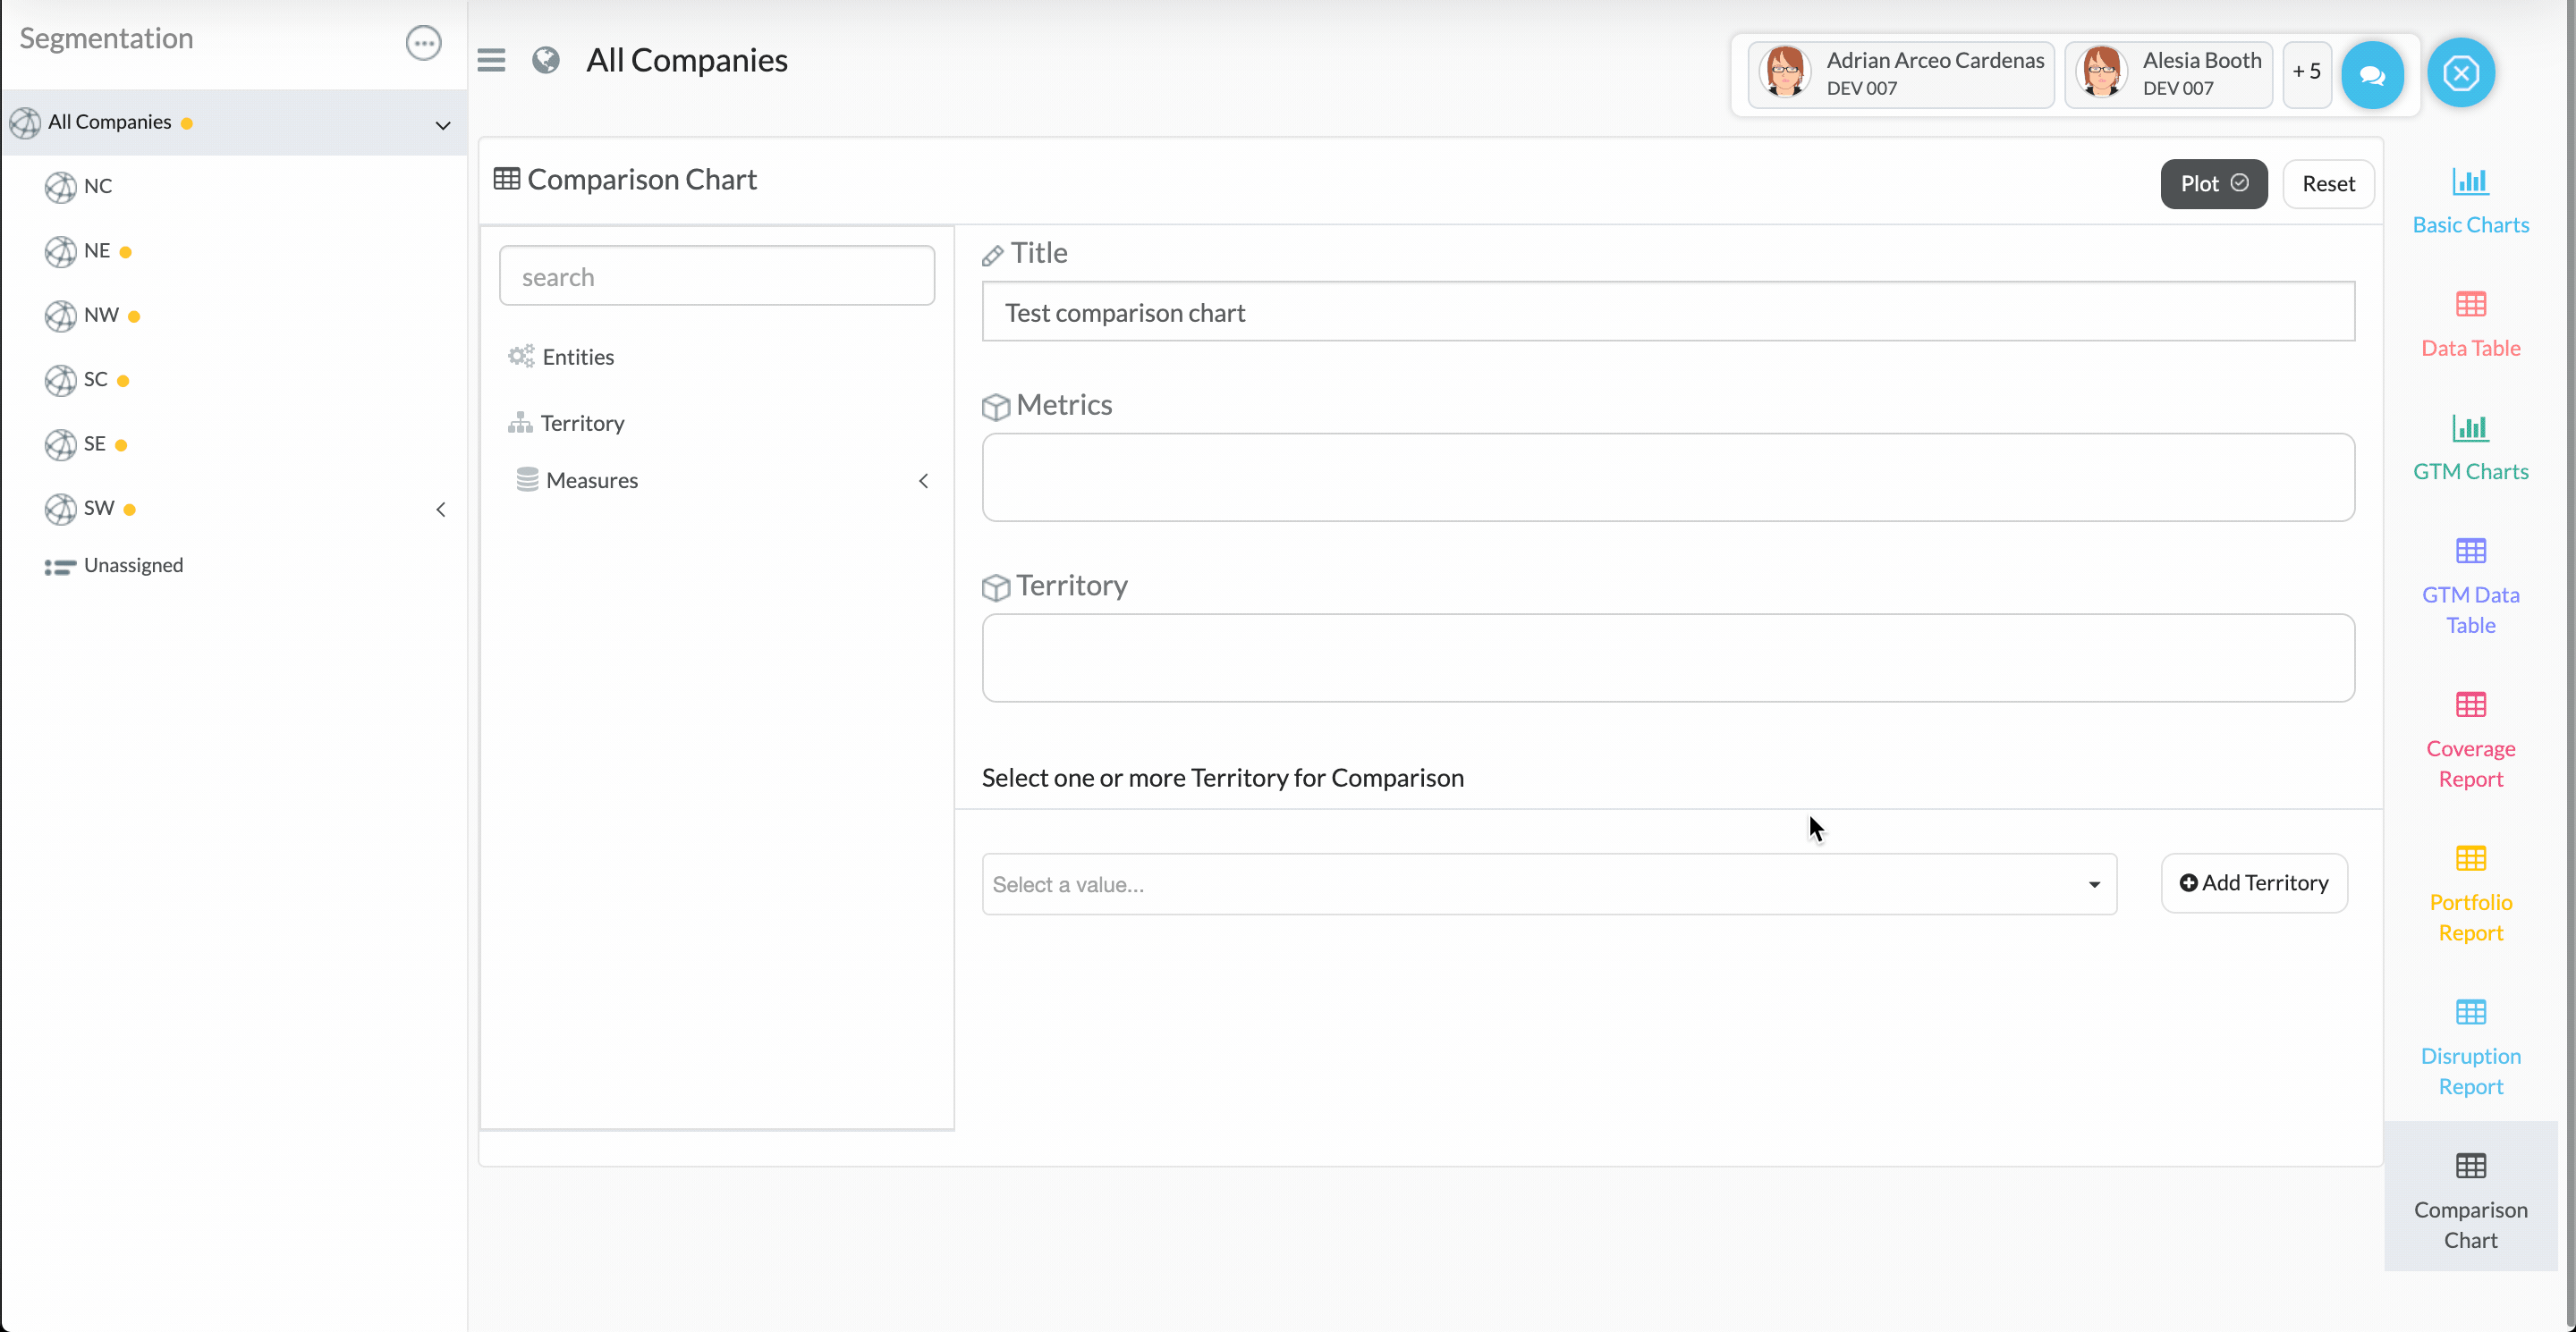
Task: Click the Segmentation ellipsis options icon
Action: 423,43
